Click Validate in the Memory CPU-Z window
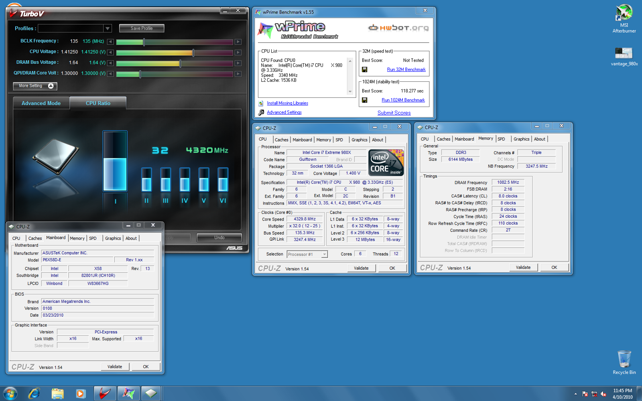Image resolution: width=642 pixels, height=401 pixels. (523, 267)
